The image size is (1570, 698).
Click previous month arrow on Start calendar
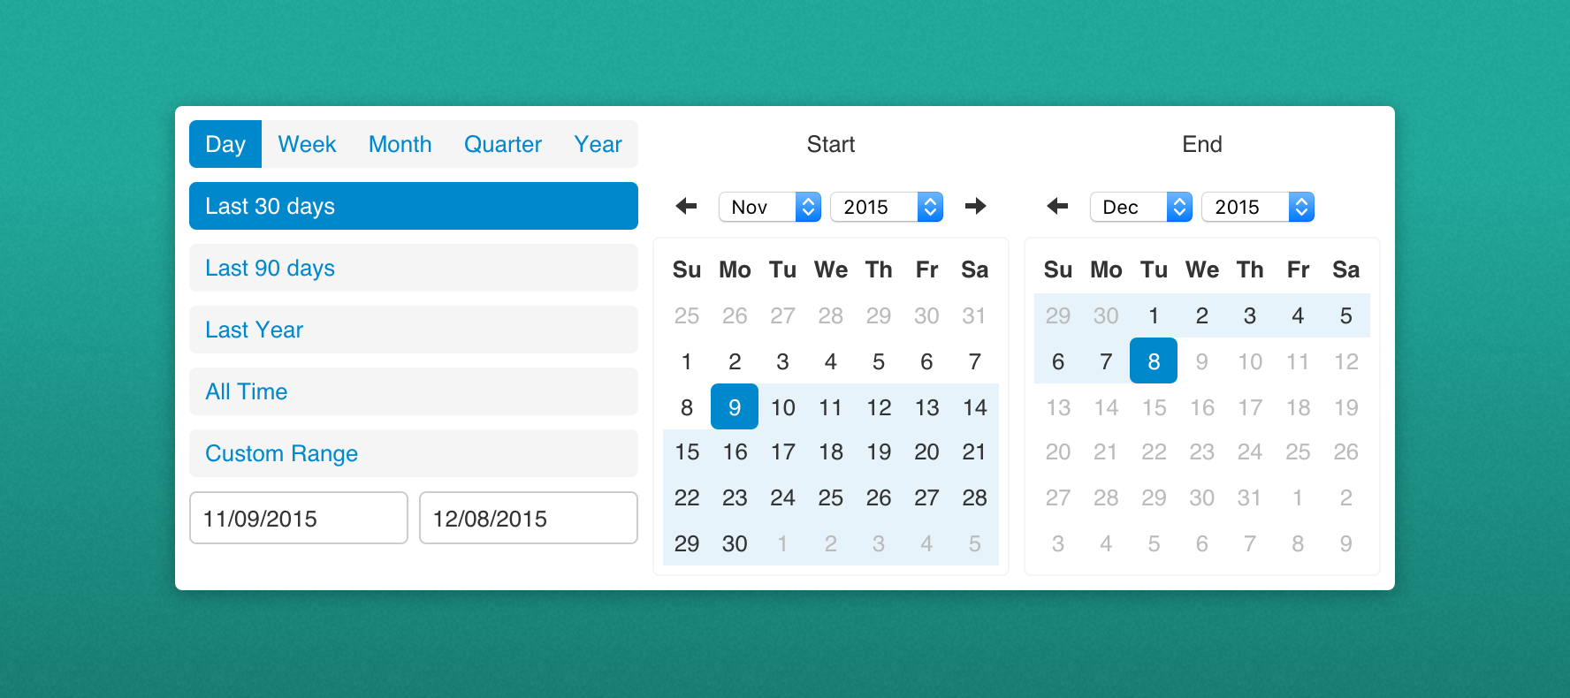[686, 207]
